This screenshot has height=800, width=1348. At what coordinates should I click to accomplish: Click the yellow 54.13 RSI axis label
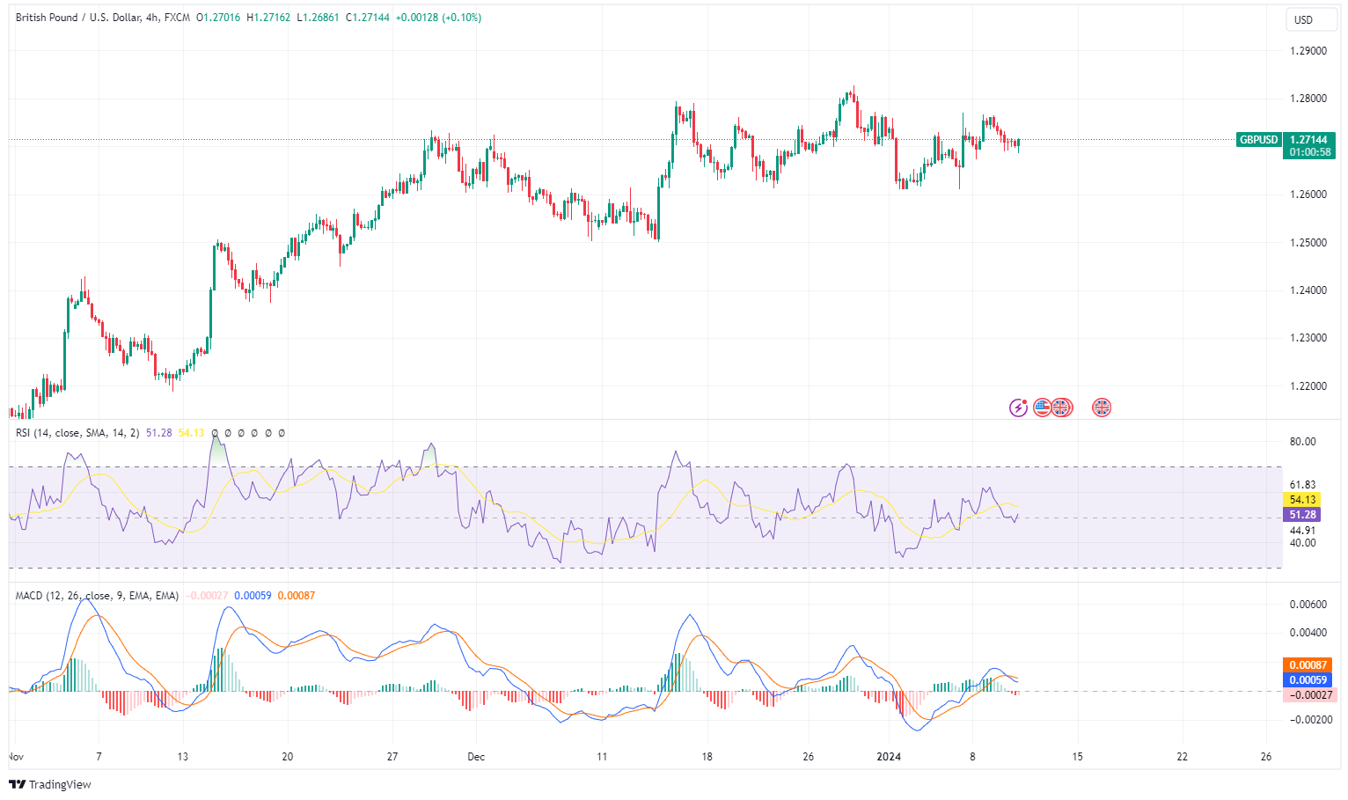pyautogui.click(x=1302, y=500)
